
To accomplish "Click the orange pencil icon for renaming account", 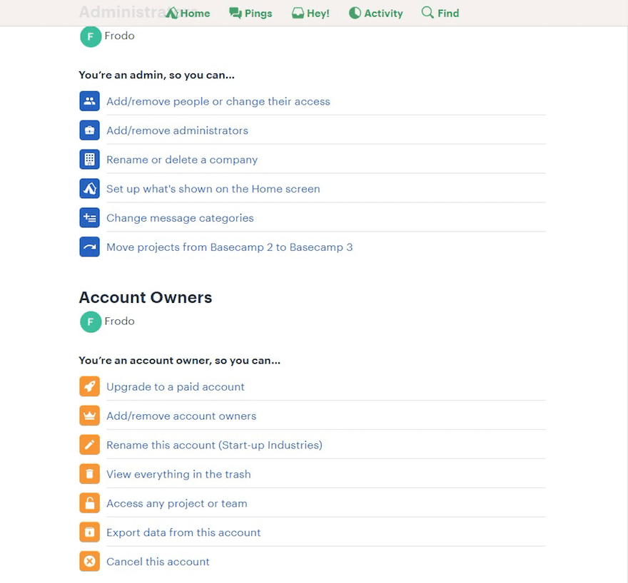I will (x=89, y=445).
